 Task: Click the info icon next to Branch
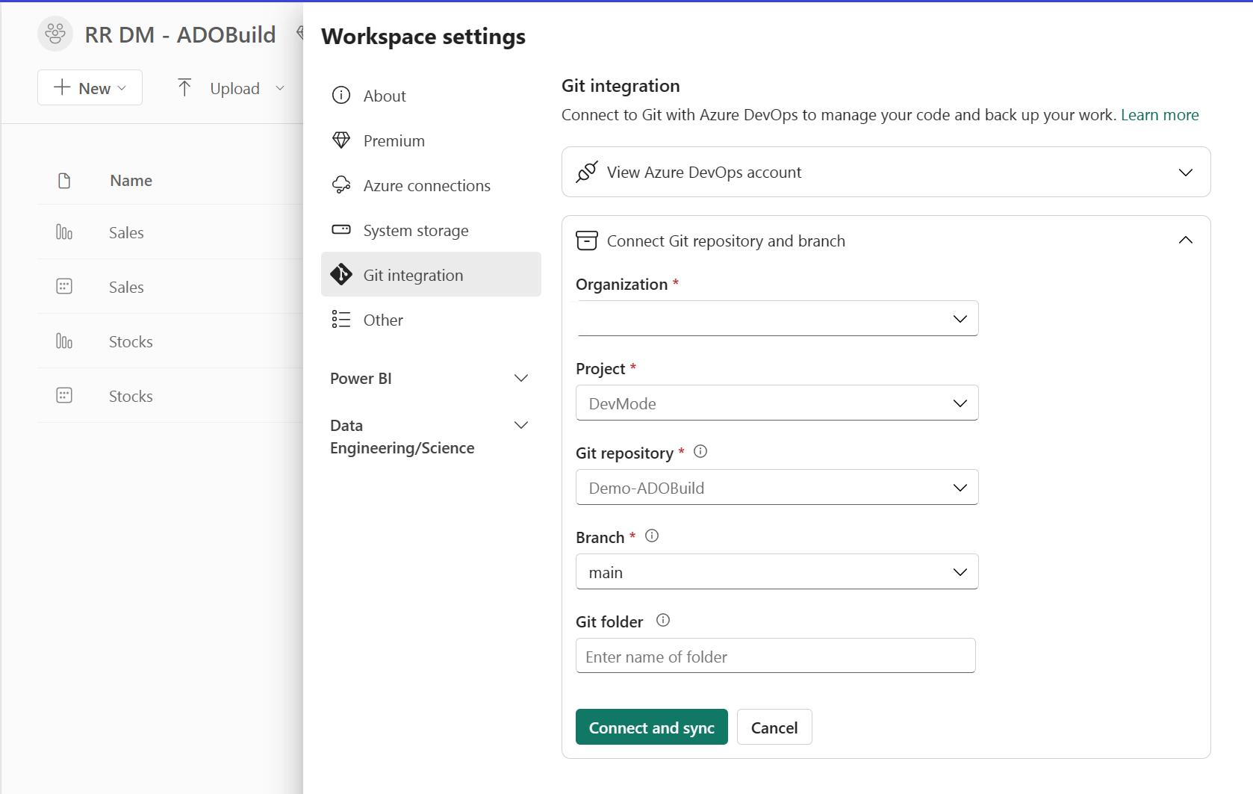pos(650,536)
